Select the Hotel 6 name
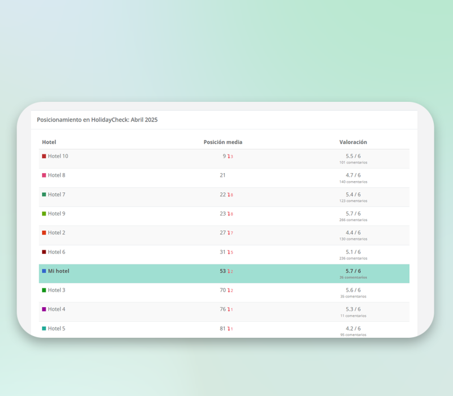This screenshot has width=453, height=396. click(57, 252)
